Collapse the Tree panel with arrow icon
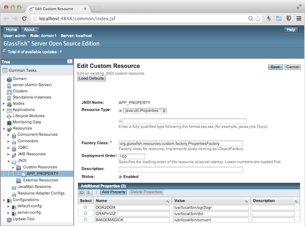The width and height of the screenshot is (305, 226). (70, 61)
